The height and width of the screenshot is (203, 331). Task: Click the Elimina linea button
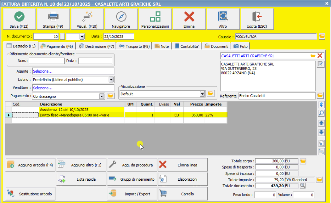(x=183, y=165)
